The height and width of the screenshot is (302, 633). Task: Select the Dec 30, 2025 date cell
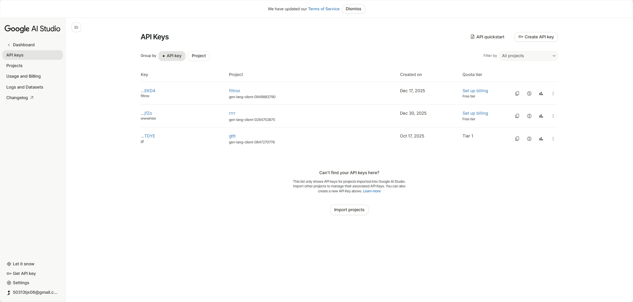(x=413, y=113)
